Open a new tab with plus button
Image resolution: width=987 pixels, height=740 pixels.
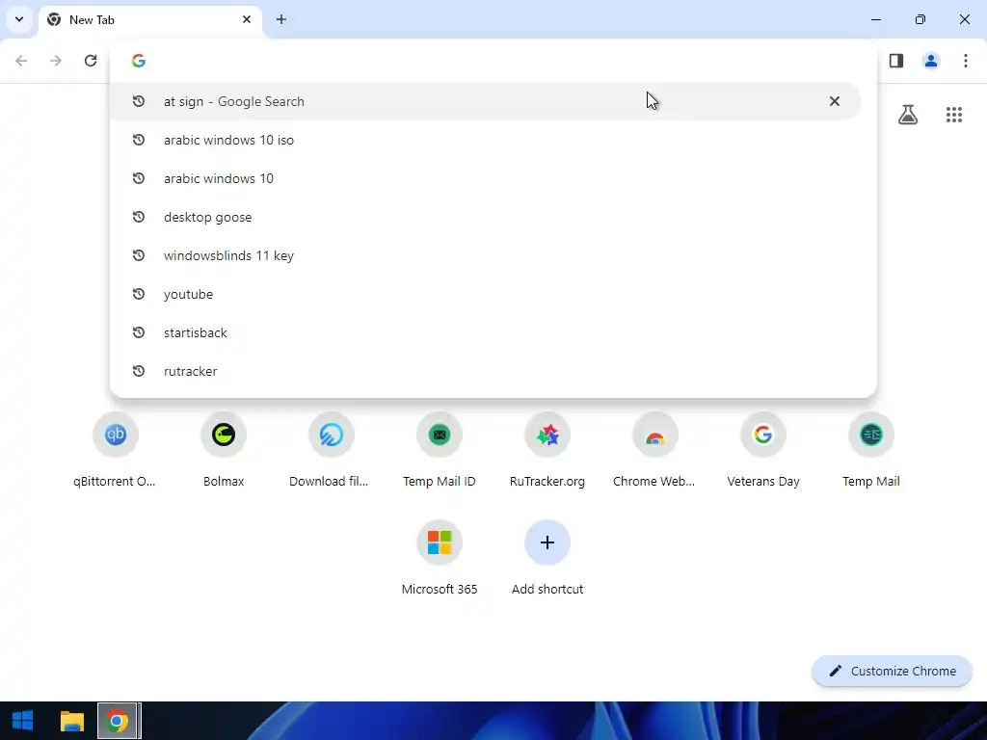281,19
